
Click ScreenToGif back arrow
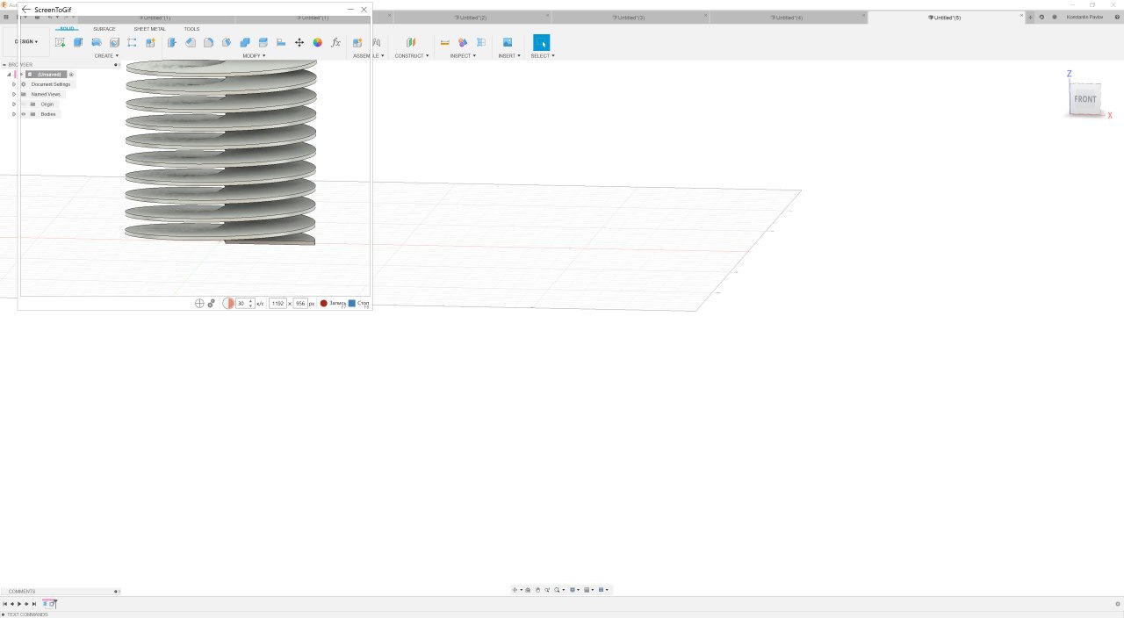coord(26,10)
